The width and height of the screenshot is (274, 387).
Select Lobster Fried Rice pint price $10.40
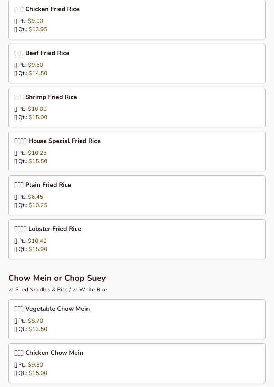(x=37, y=241)
